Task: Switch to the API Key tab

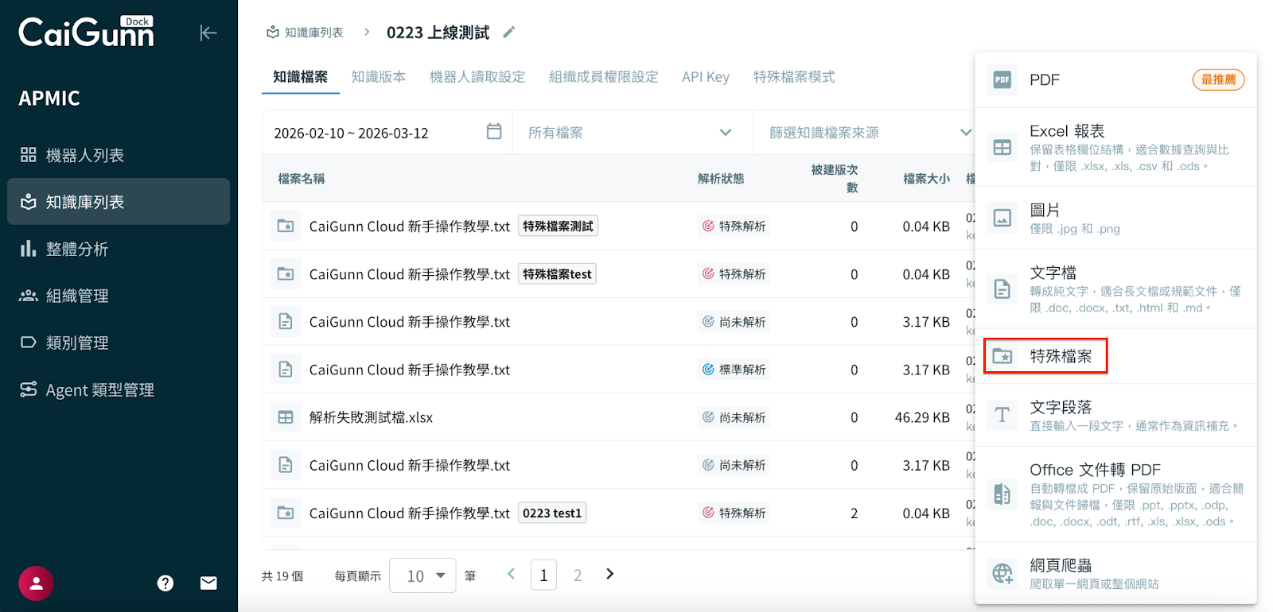Action: point(705,77)
